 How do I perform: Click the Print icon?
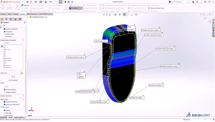coord(46,2)
